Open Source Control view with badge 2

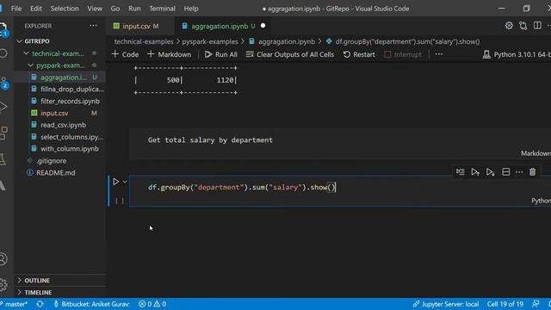3,83
